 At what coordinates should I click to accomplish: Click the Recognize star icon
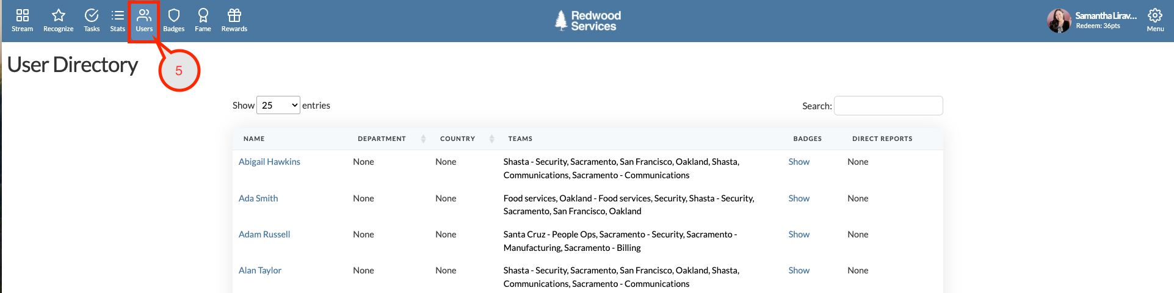pyautogui.click(x=59, y=16)
